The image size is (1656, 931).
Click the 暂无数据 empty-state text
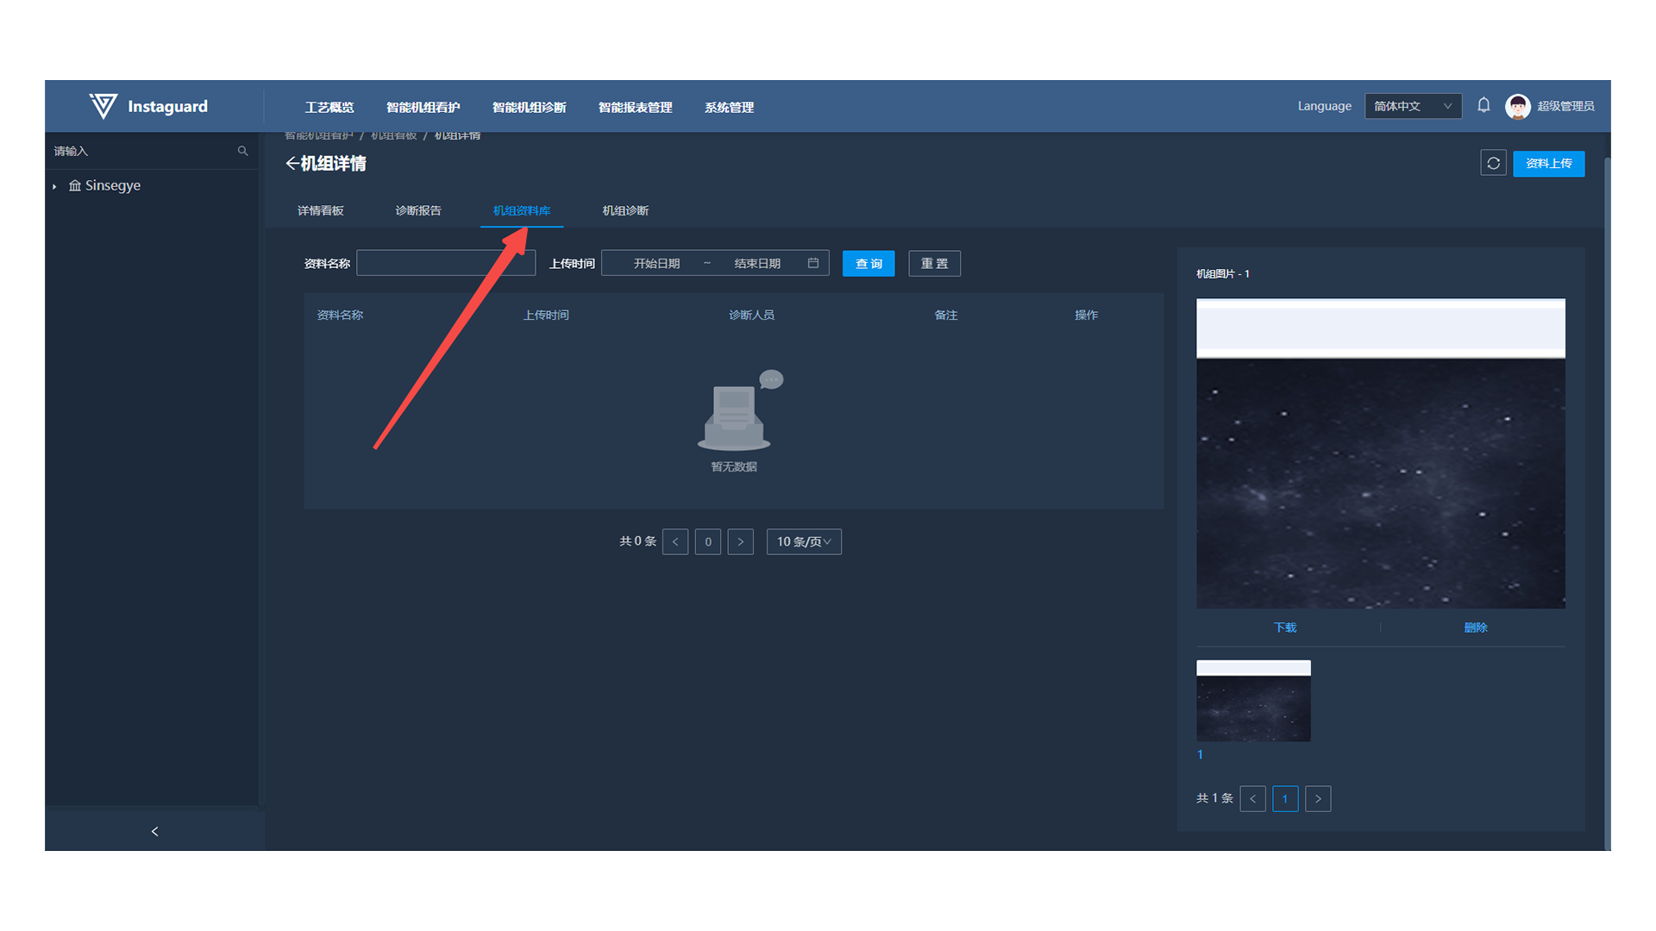[734, 466]
